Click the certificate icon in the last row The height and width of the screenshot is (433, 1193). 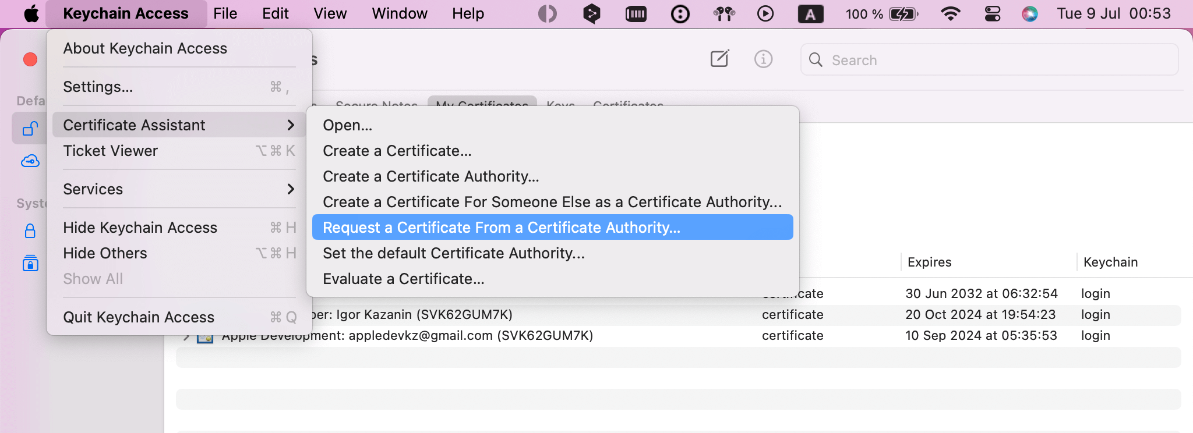point(205,337)
